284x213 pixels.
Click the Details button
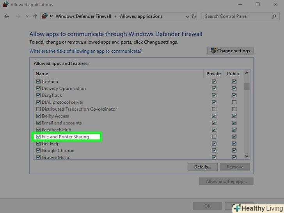point(202,167)
